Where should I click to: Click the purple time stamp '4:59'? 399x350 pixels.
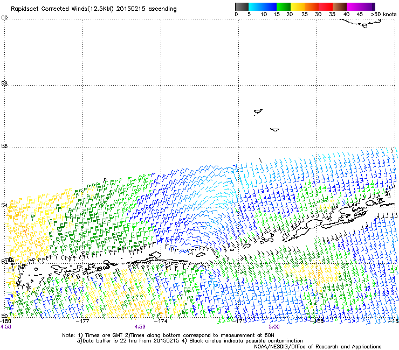(140, 327)
